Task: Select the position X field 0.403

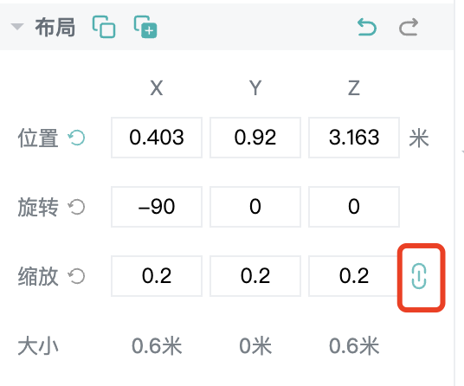Action: click(157, 138)
